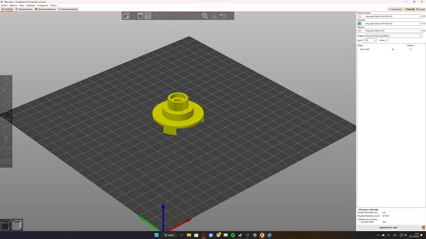Click the Delete all trash icon

coord(140,16)
